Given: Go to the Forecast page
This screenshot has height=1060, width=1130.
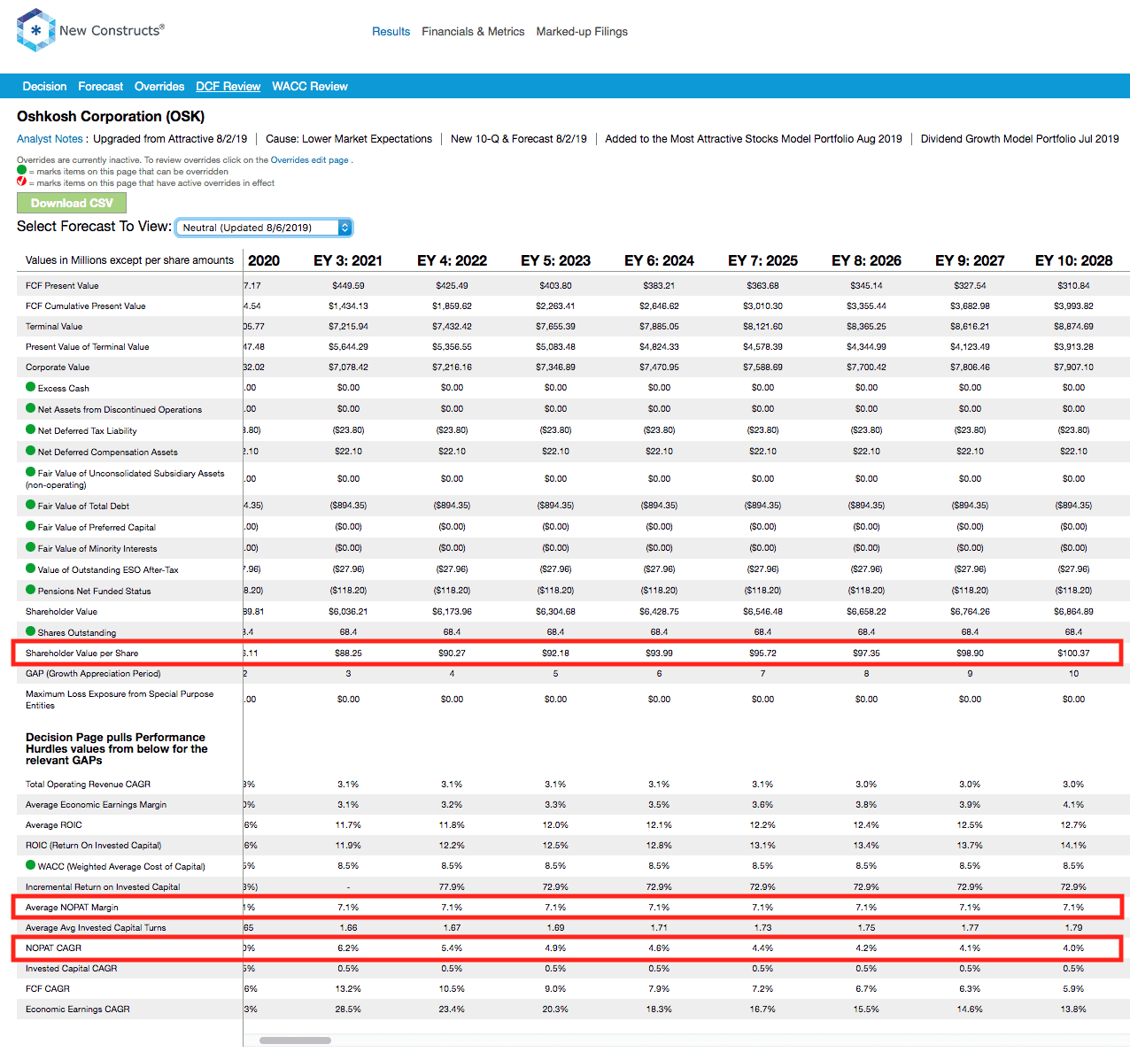Looking at the screenshot, I should coord(100,86).
